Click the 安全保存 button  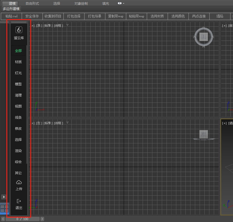[x=32, y=16]
